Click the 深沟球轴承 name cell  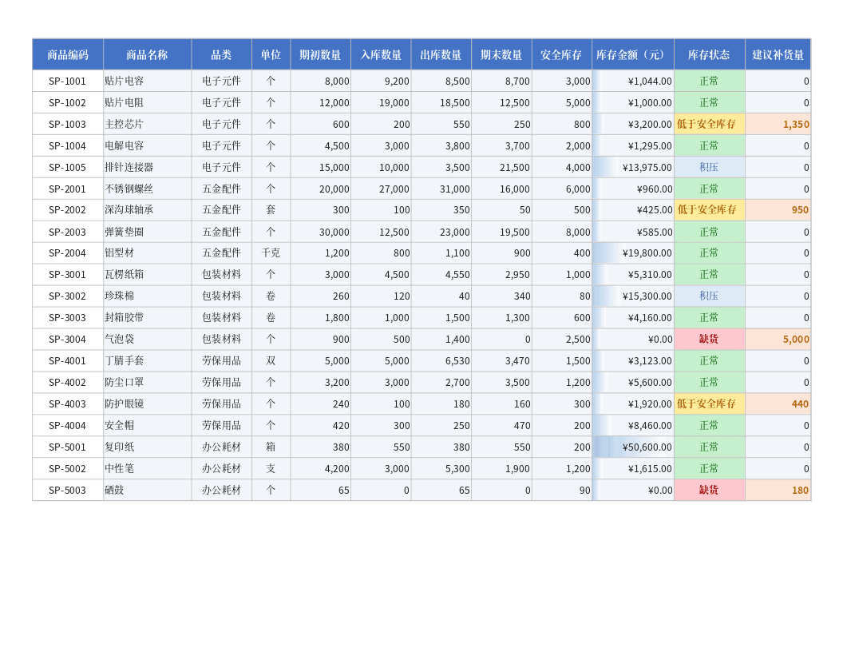click(148, 210)
